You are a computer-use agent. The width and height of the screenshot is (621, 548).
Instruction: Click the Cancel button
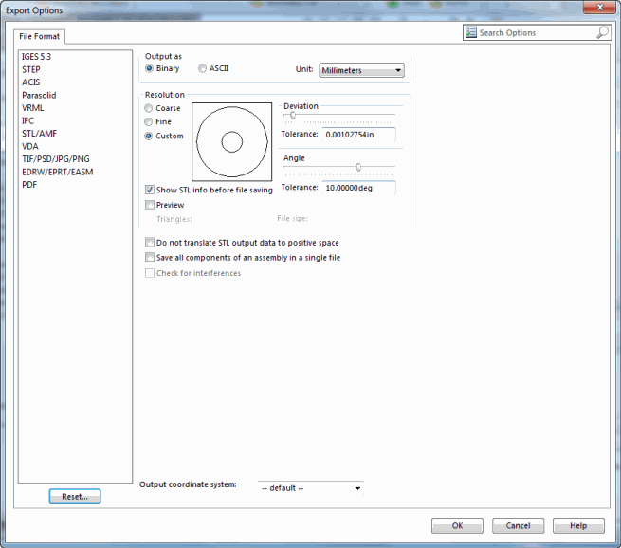[x=518, y=526]
